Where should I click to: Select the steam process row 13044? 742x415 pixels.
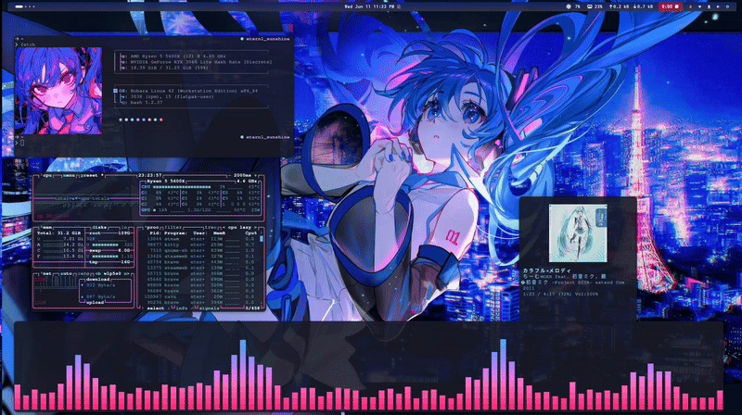pos(201,239)
